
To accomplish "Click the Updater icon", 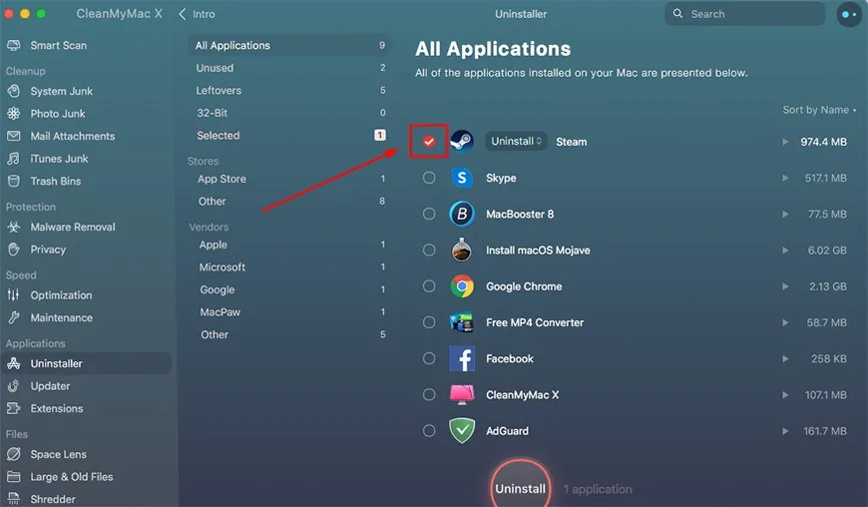I will pyautogui.click(x=14, y=386).
